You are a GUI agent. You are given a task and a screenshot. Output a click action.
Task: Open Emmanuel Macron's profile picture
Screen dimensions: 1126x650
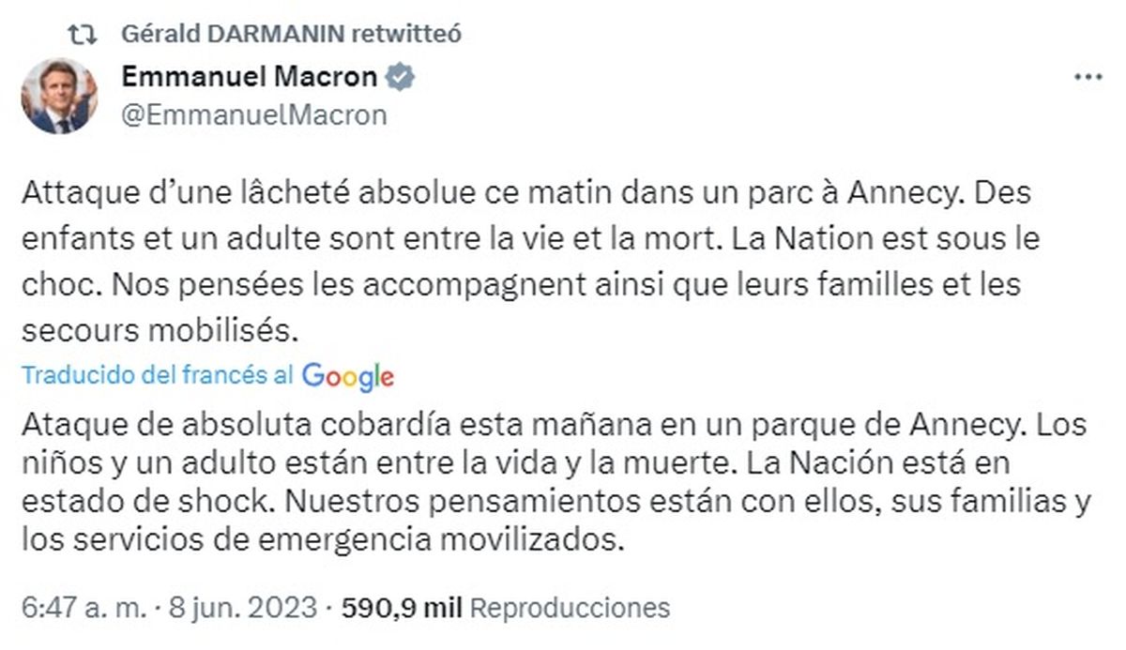click(59, 97)
